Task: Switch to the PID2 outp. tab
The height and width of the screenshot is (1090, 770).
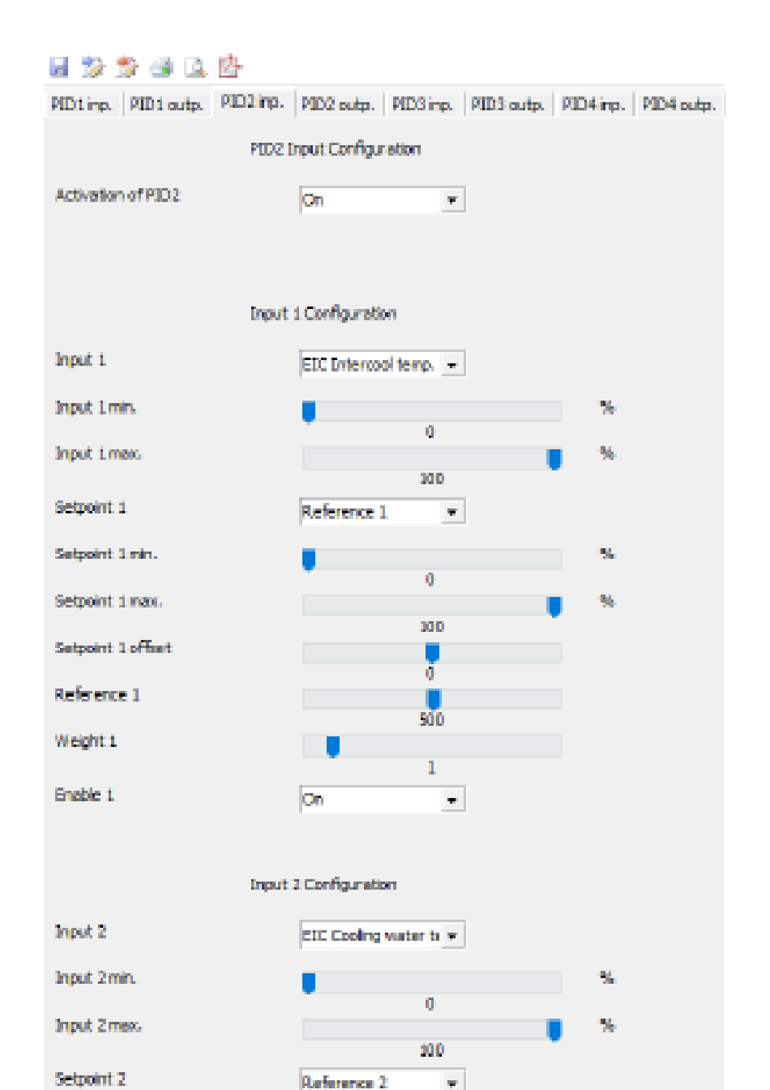Action: click(x=338, y=105)
